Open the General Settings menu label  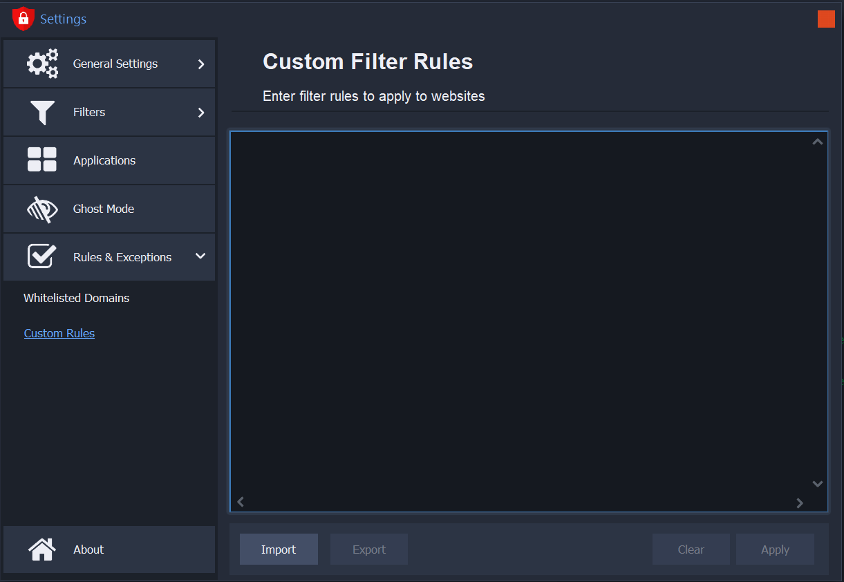115,64
